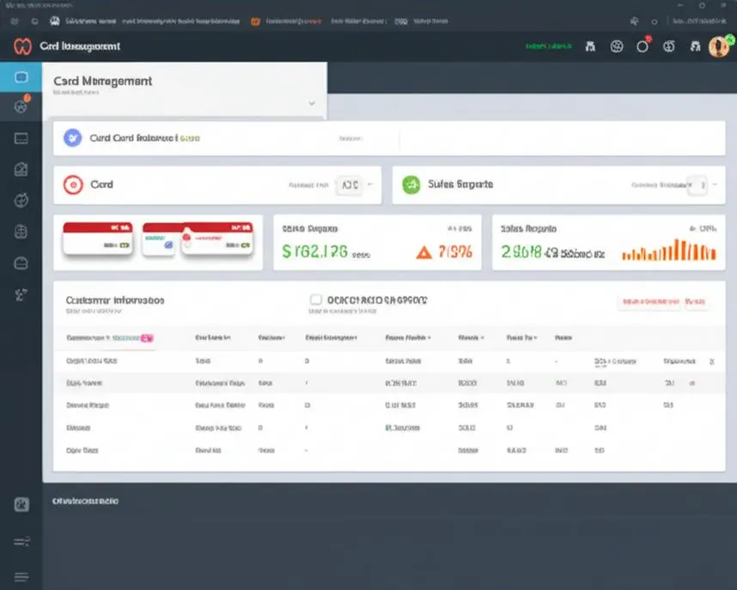Expand the Card Management panel chevron
737x590 pixels.
click(x=312, y=103)
